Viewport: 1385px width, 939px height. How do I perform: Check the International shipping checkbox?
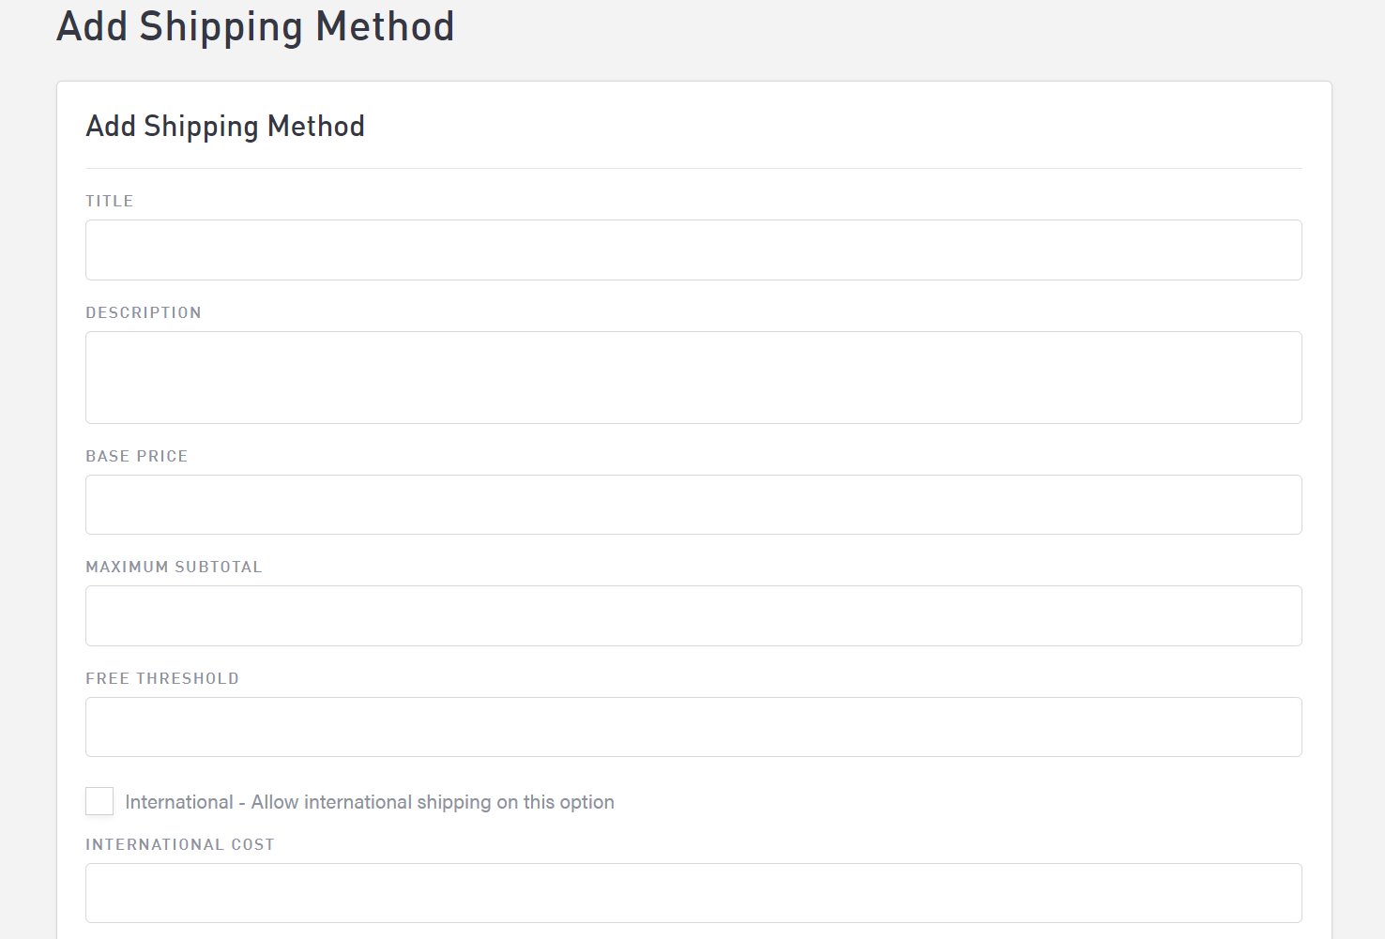pos(99,801)
